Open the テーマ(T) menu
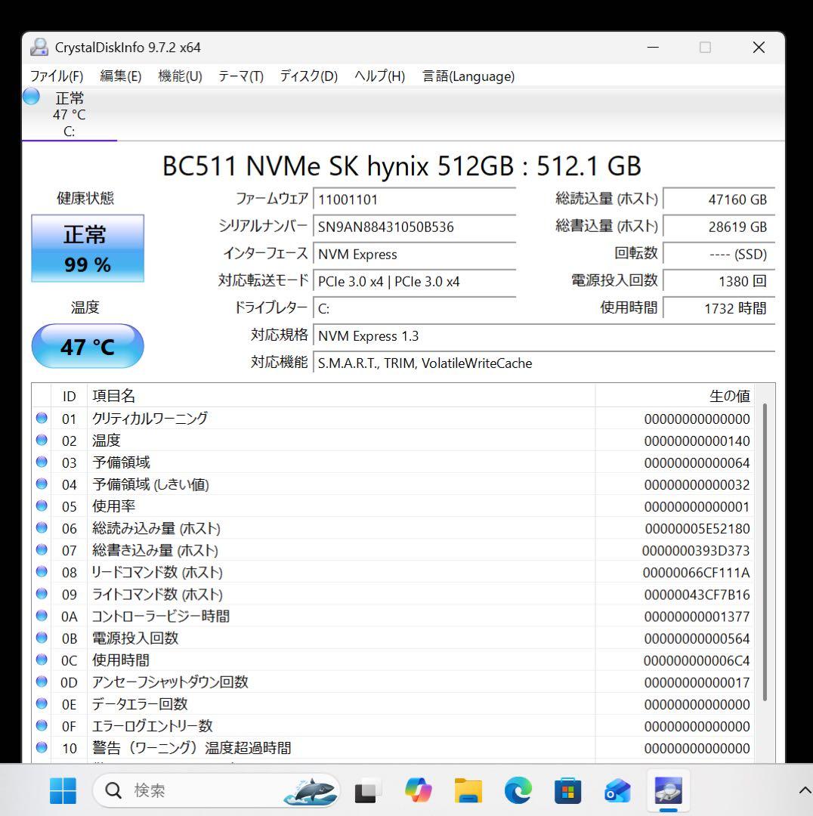Image resolution: width=813 pixels, height=816 pixels. click(240, 76)
